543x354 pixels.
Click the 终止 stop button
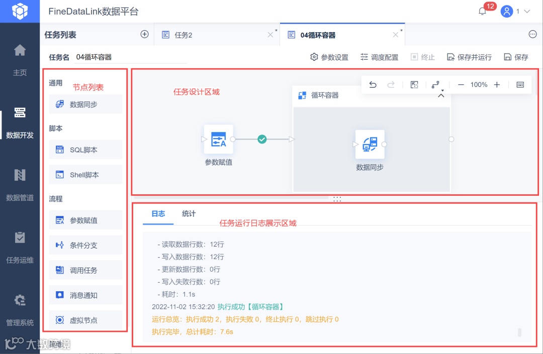[423, 57]
